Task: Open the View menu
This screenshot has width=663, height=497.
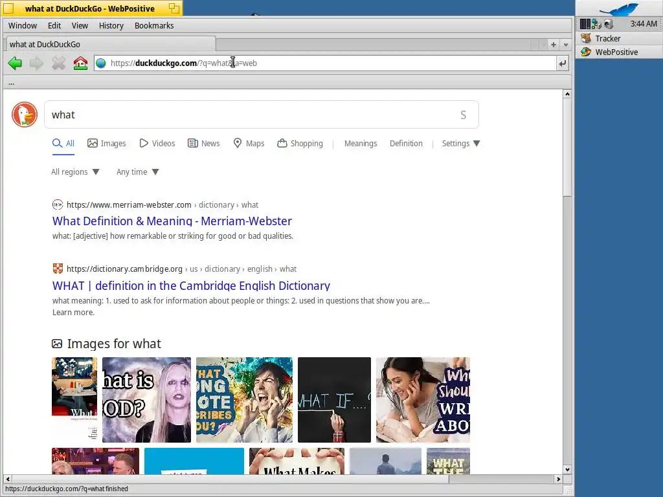Action: click(80, 26)
